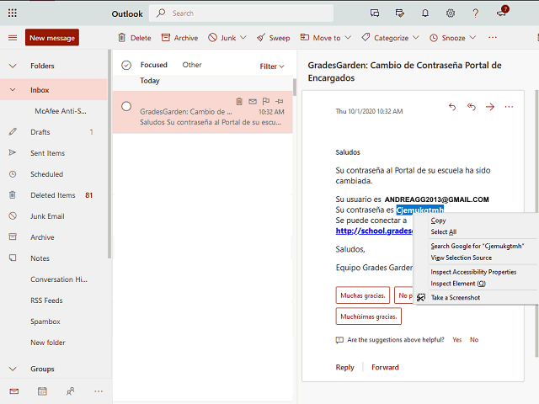Open the Junk Email folder

click(x=54, y=216)
